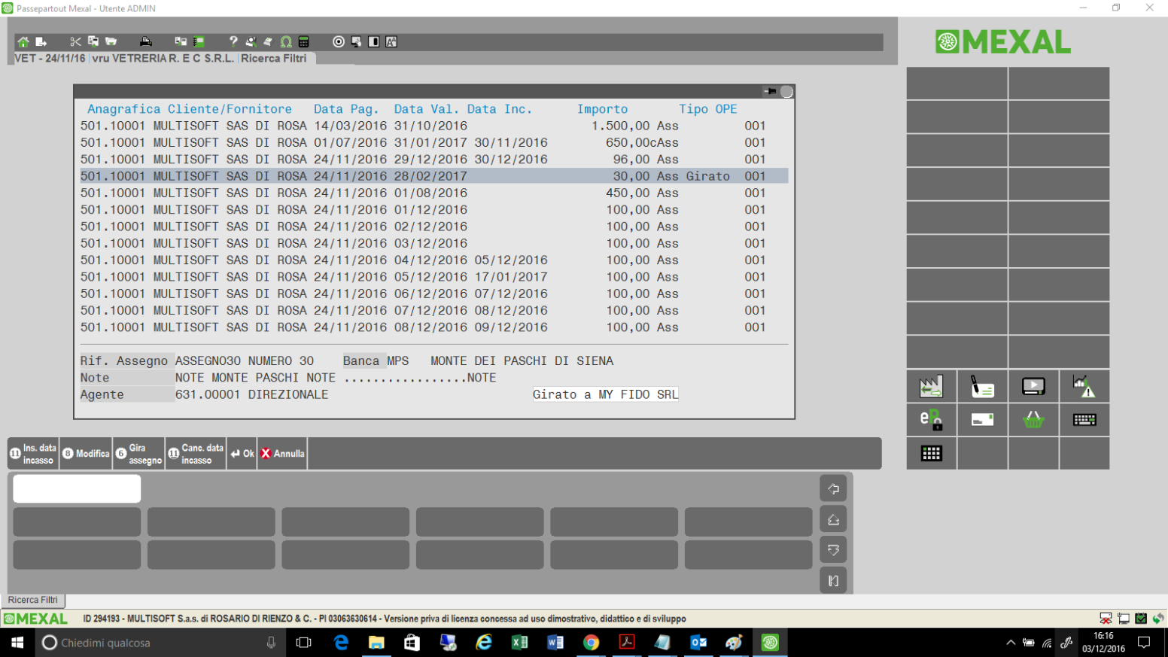Image resolution: width=1168 pixels, height=657 pixels.
Task: Click the scissors icon in toolbar
Action: [x=75, y=42]
